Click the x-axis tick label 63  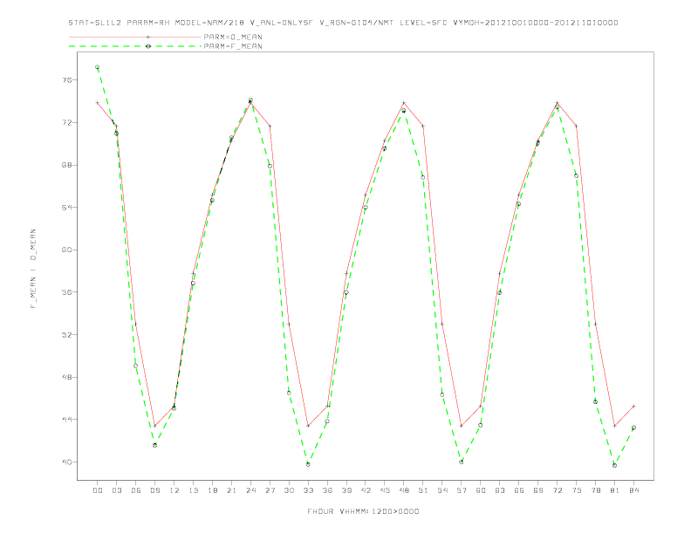[x=500, y=490]
